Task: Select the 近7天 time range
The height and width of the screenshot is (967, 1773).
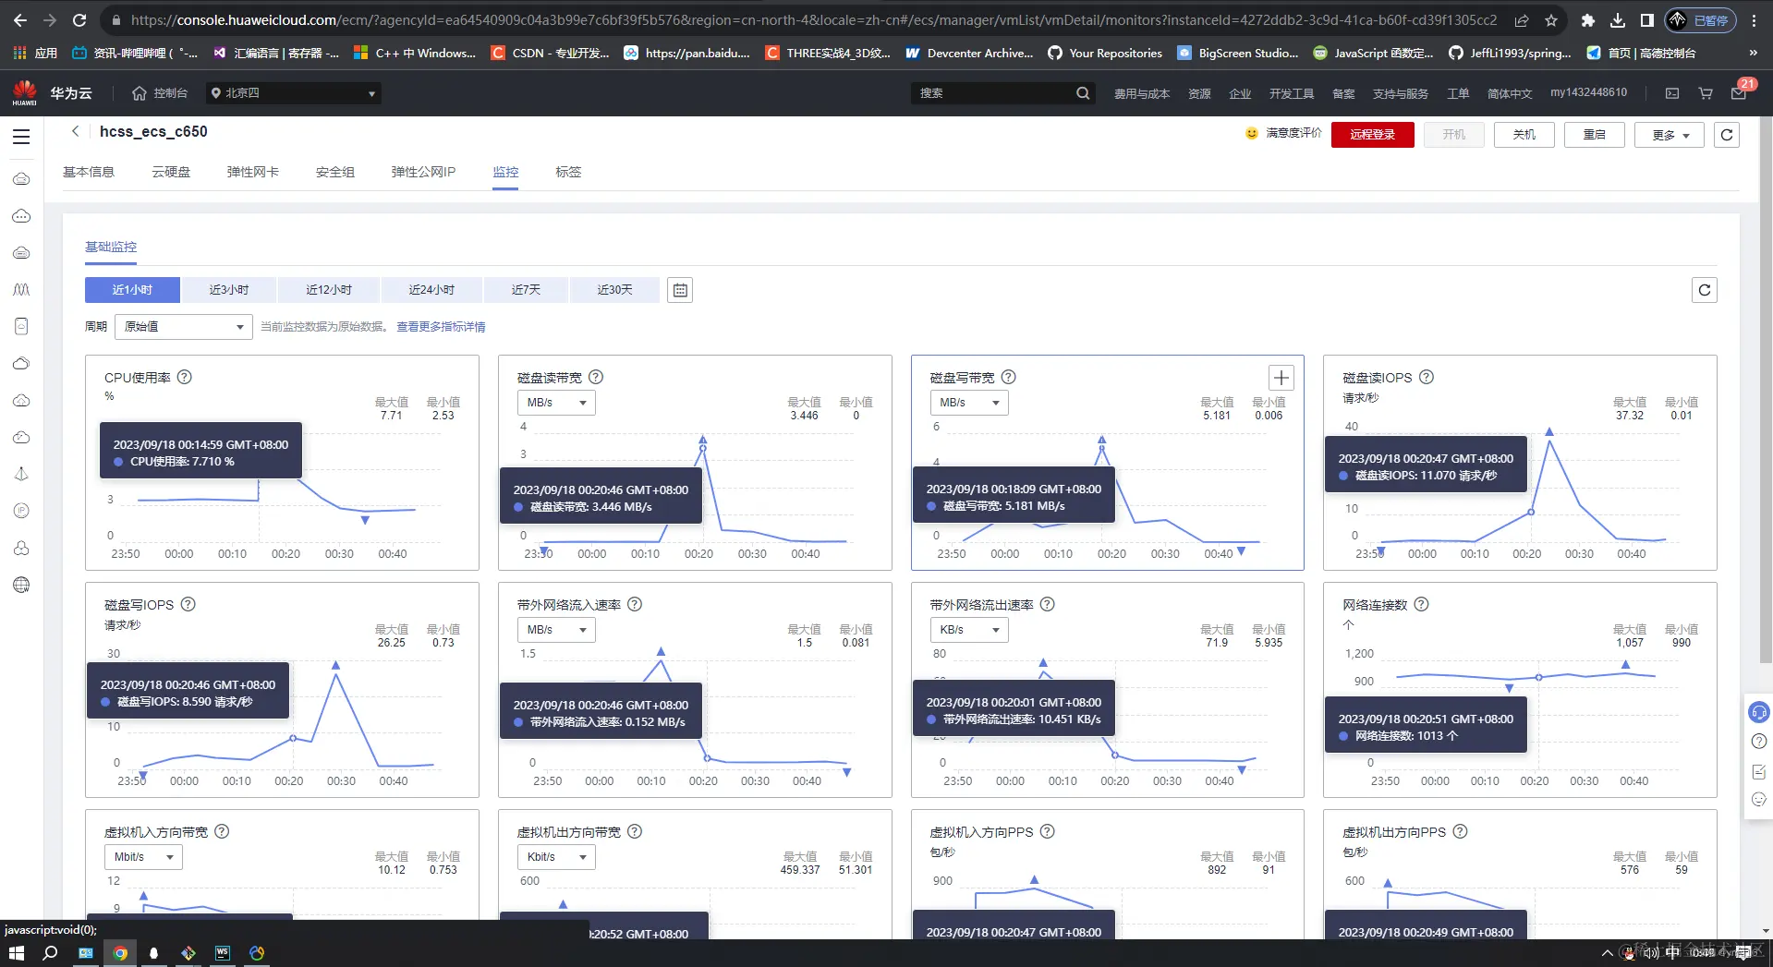Action: (527, 290)
